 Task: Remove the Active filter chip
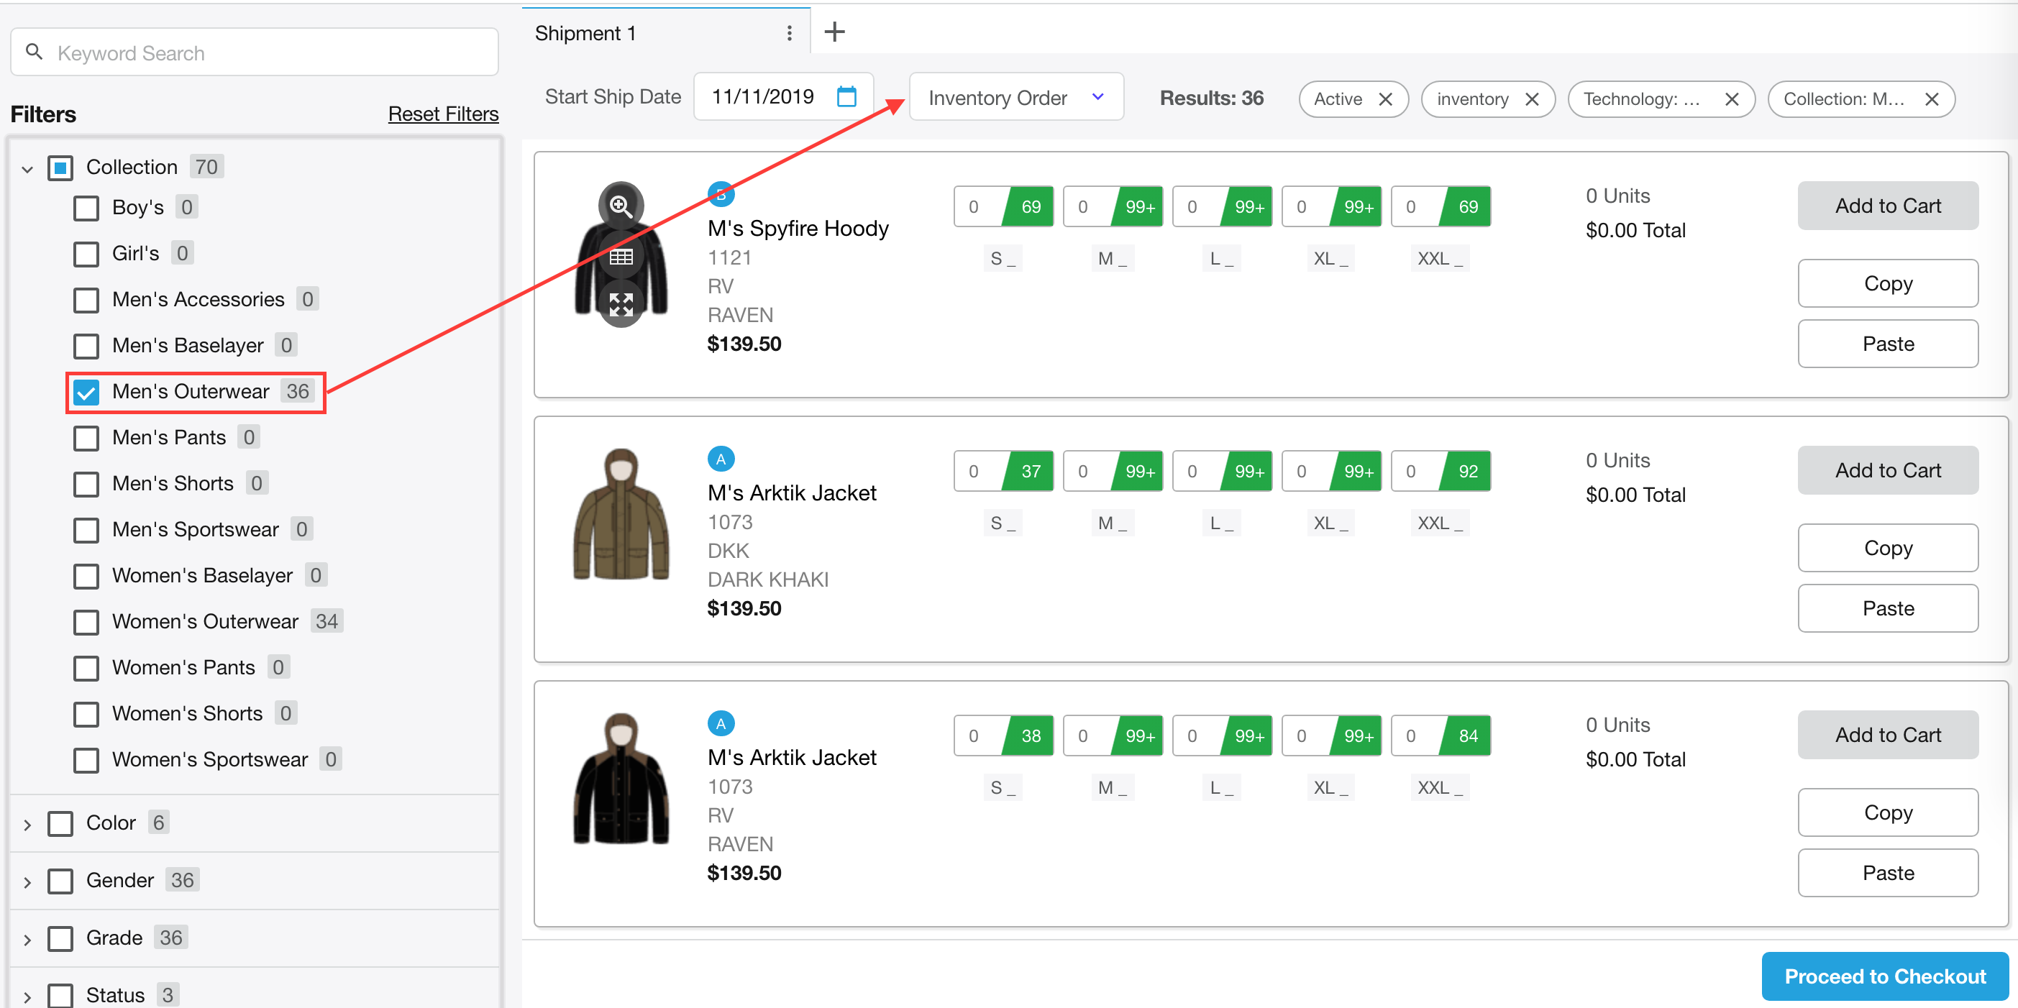point(1385,99)
